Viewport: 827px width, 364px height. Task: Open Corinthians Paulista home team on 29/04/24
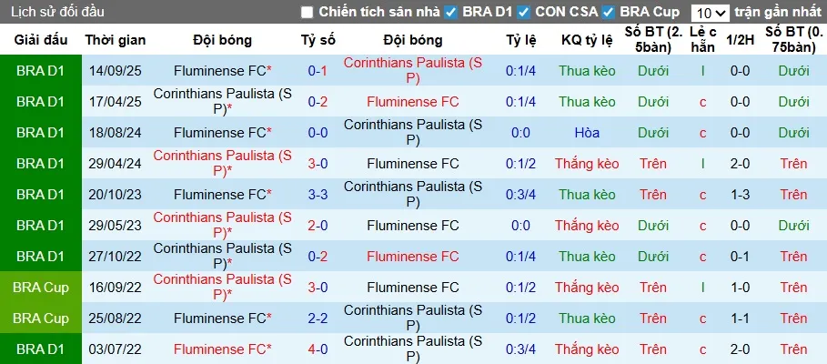click(222, 164)
